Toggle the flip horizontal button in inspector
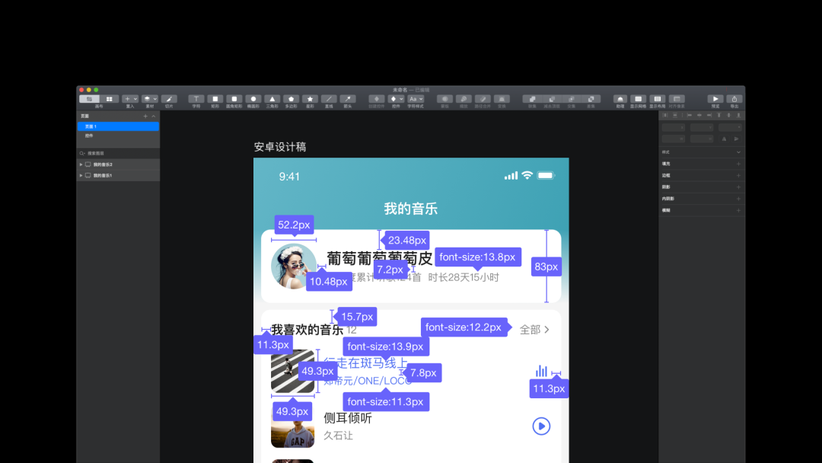 (724, 139)
